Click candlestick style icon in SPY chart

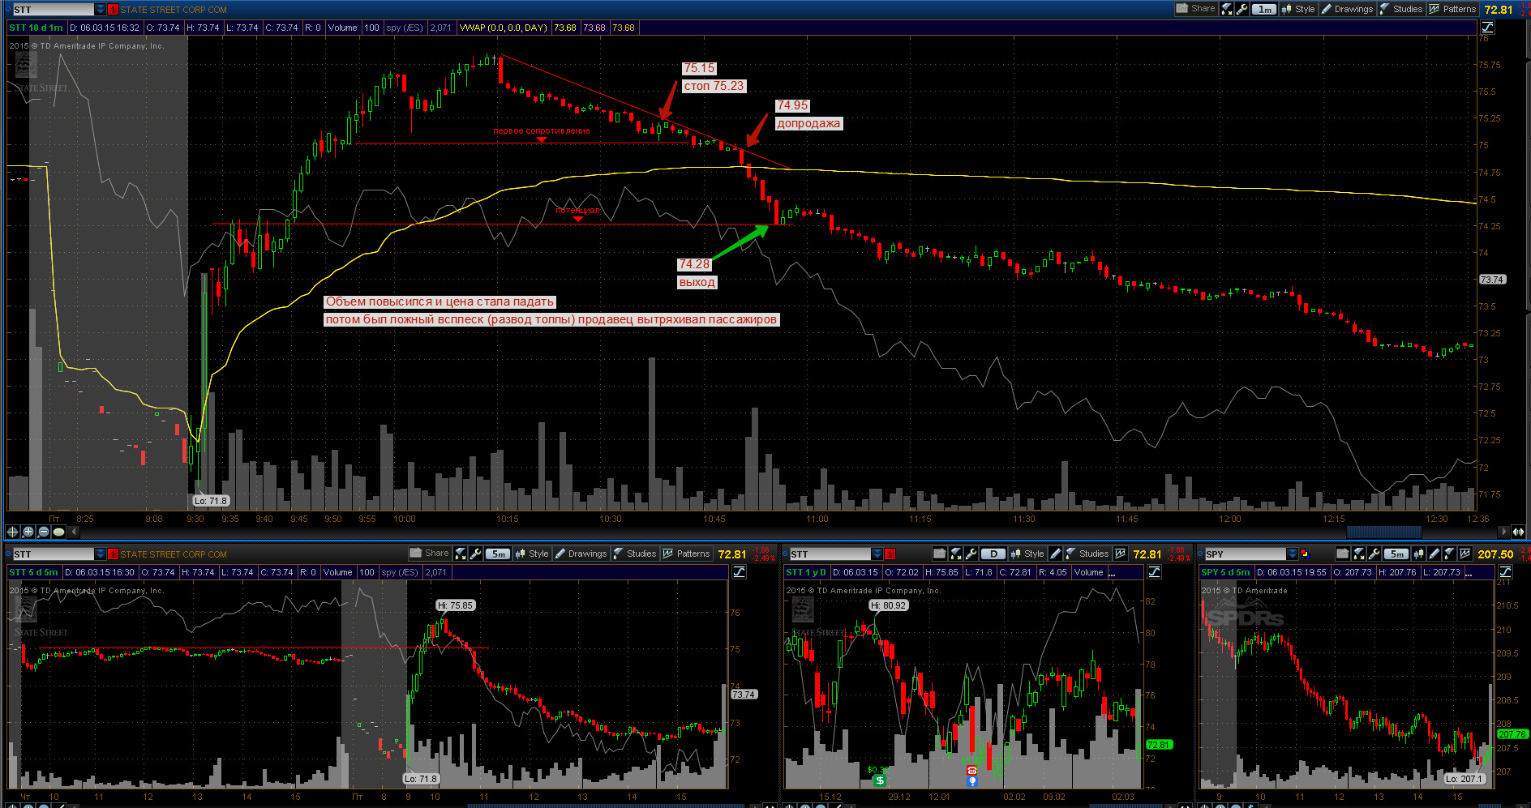1418,554
